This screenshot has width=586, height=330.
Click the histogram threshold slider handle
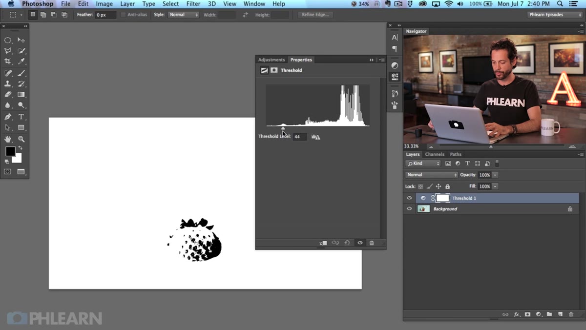click(x=283, y=128)
